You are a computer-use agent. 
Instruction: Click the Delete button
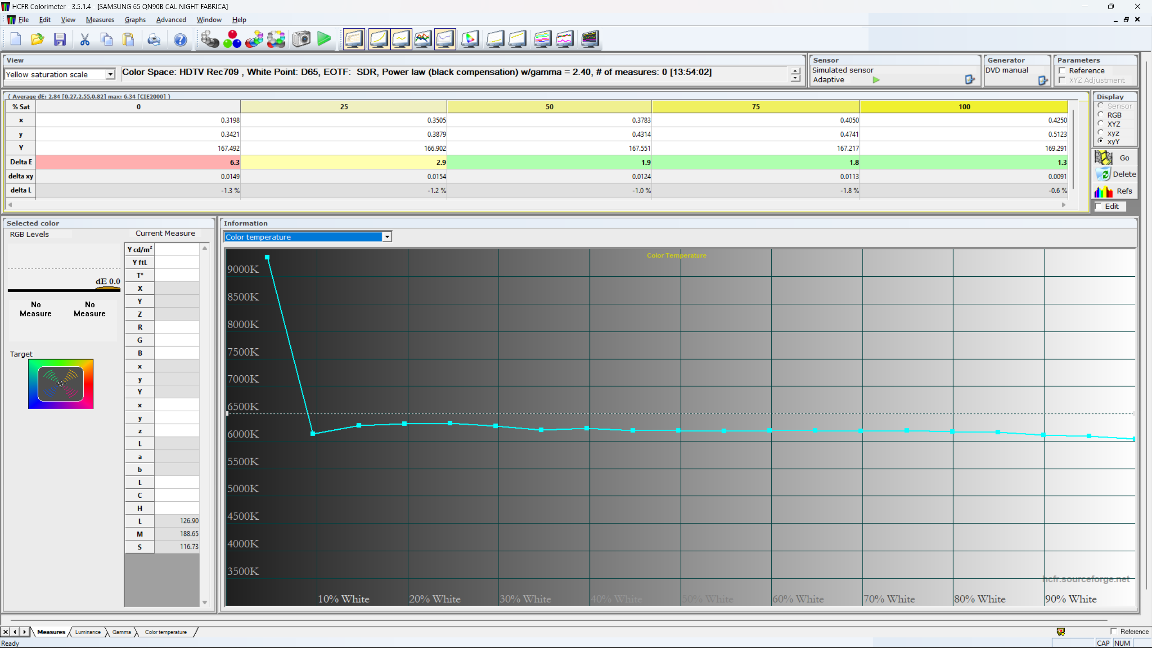click(x=1115, y=174)
